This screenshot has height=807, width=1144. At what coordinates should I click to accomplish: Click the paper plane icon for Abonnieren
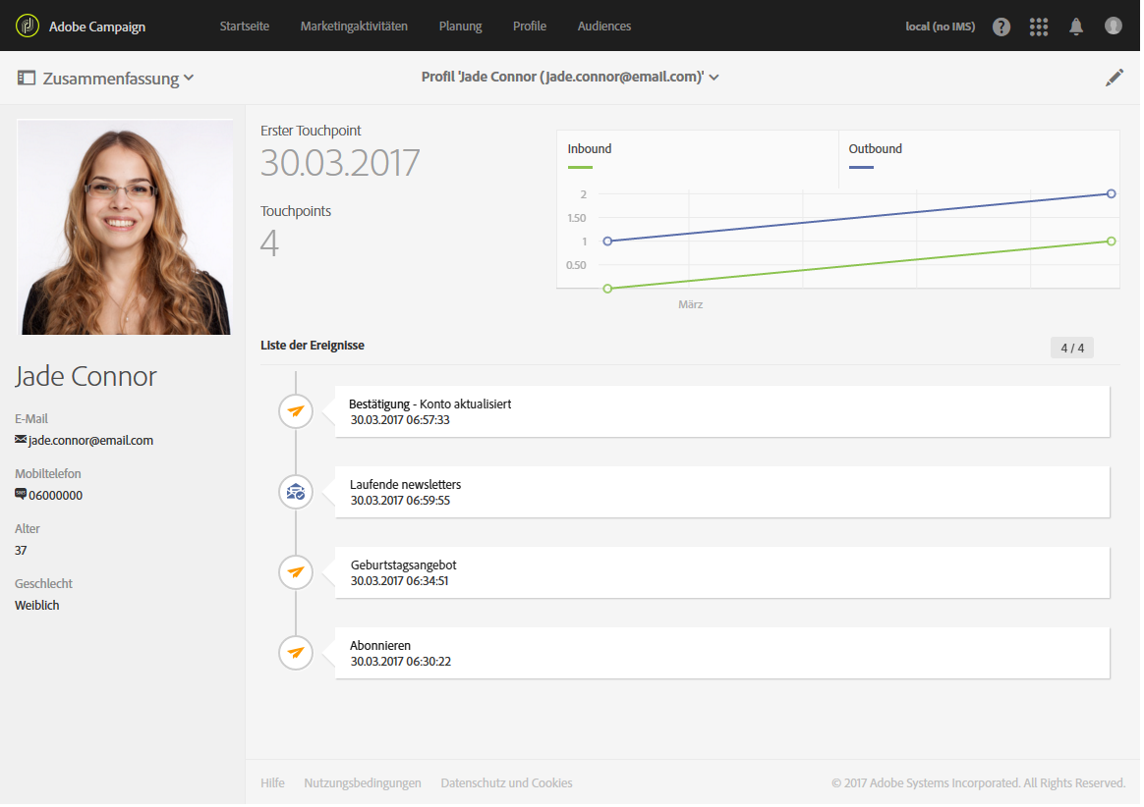296,653
